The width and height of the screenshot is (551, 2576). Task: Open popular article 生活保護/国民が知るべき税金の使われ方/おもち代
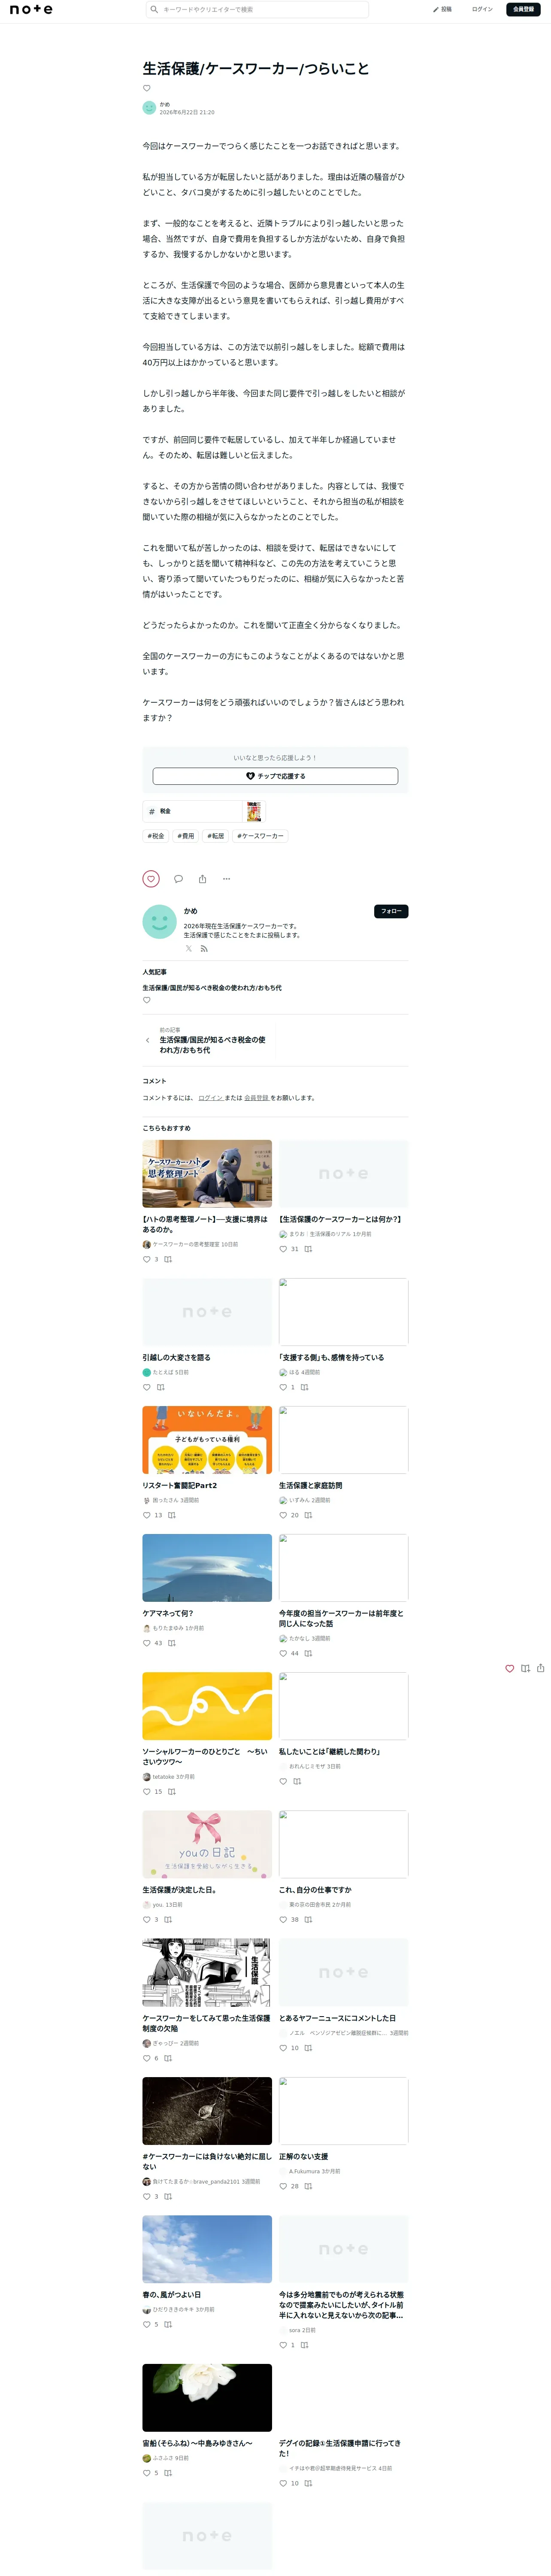click(x=212, y=988)
